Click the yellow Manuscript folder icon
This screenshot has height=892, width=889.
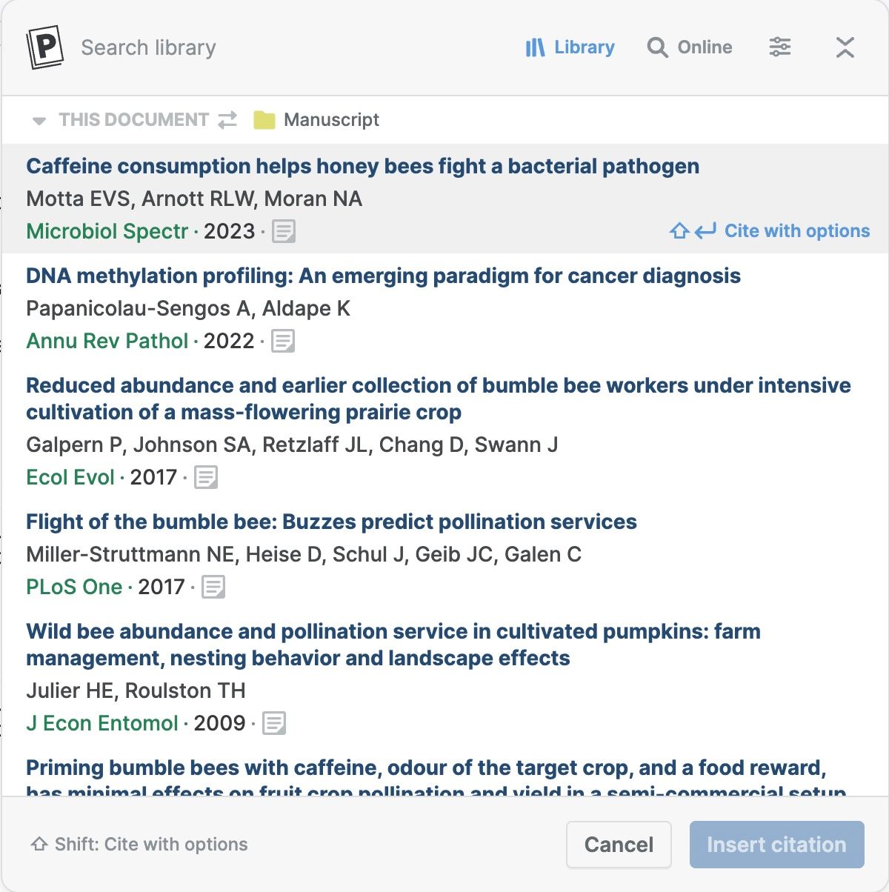click(x=264, y=120)
